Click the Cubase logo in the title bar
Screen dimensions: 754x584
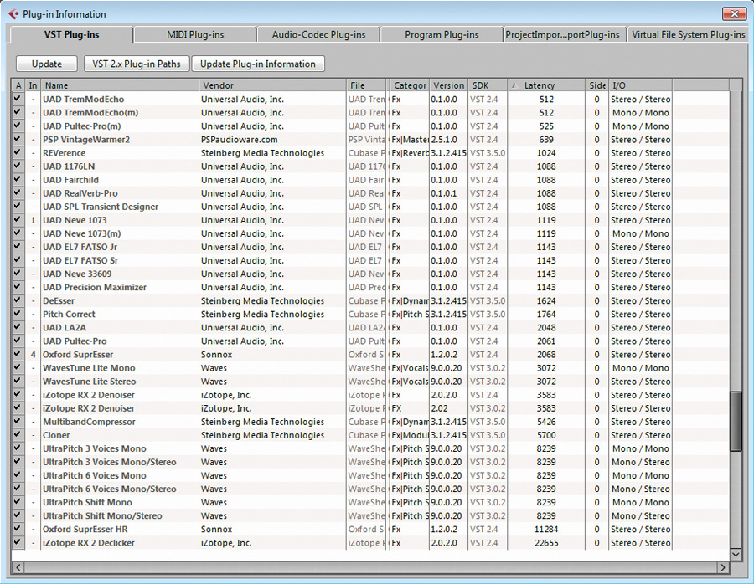13,14
